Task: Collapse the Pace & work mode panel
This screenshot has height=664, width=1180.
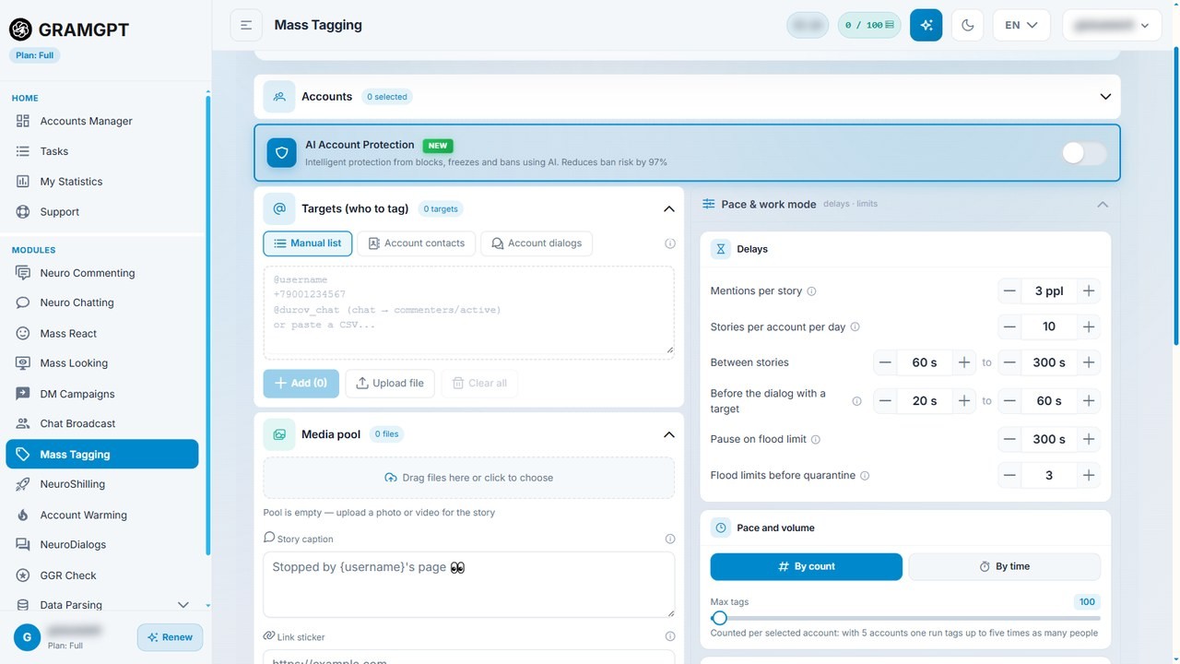Action: [x=1103, y=204]
